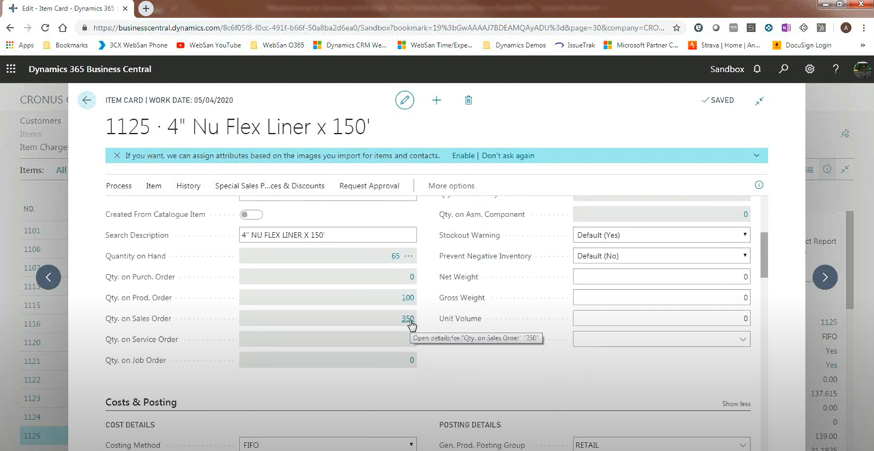Open Prevent Negative Inventory dropdown
This screenshot has width=874, height=451.
coord(661,256)
